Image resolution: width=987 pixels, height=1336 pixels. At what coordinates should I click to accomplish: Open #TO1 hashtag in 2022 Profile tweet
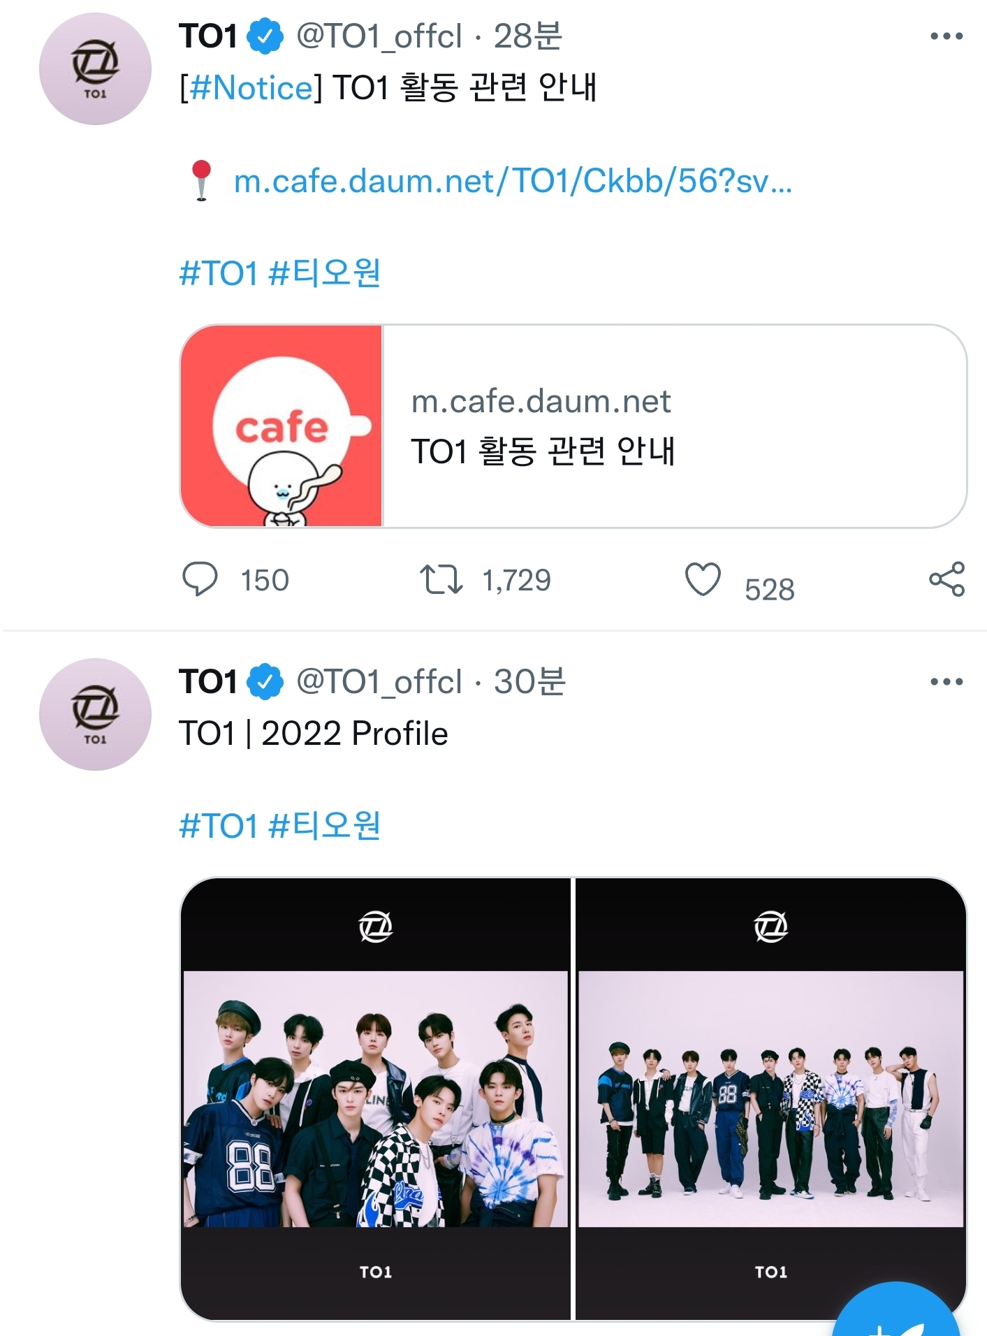coord(219,826)
